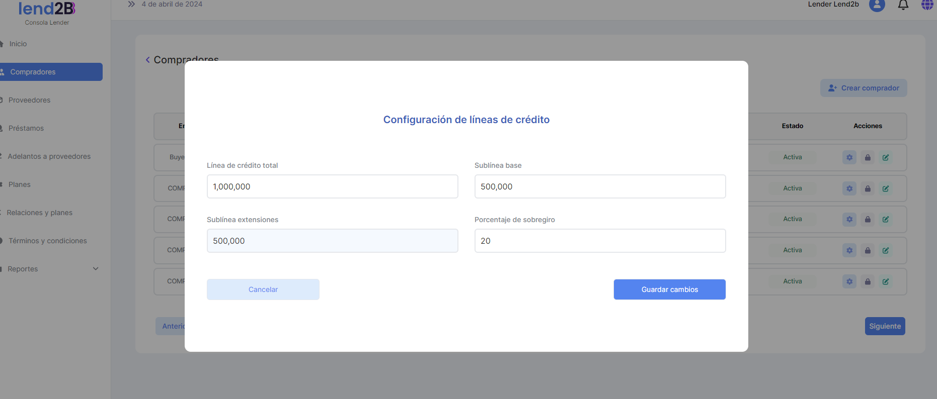Click the Porcentaje de sobregiro input

click(x=600, y=241)
